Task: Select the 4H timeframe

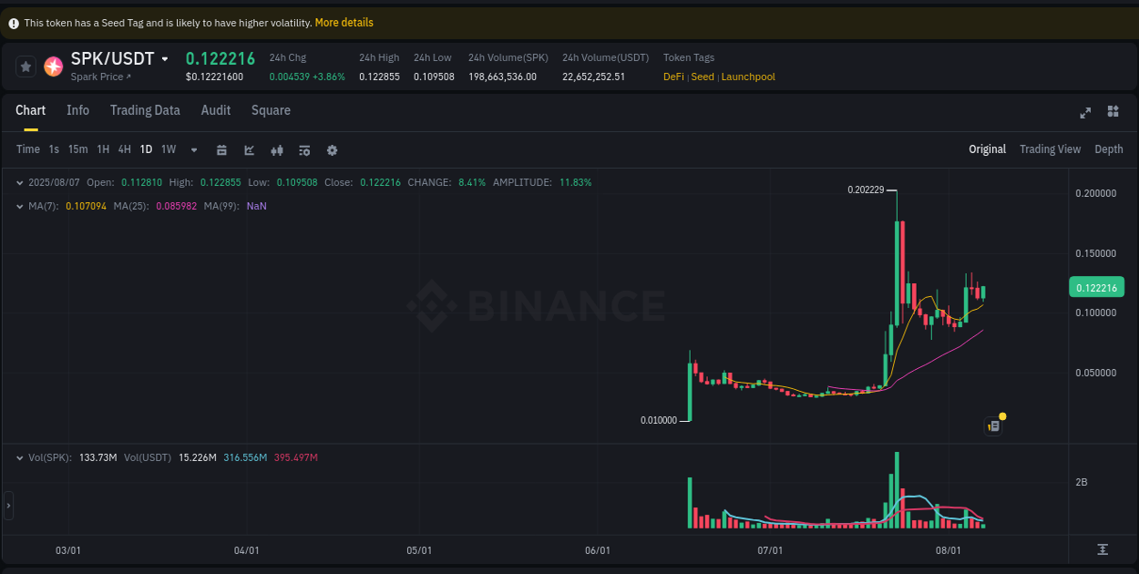Action: coord(124,149)
